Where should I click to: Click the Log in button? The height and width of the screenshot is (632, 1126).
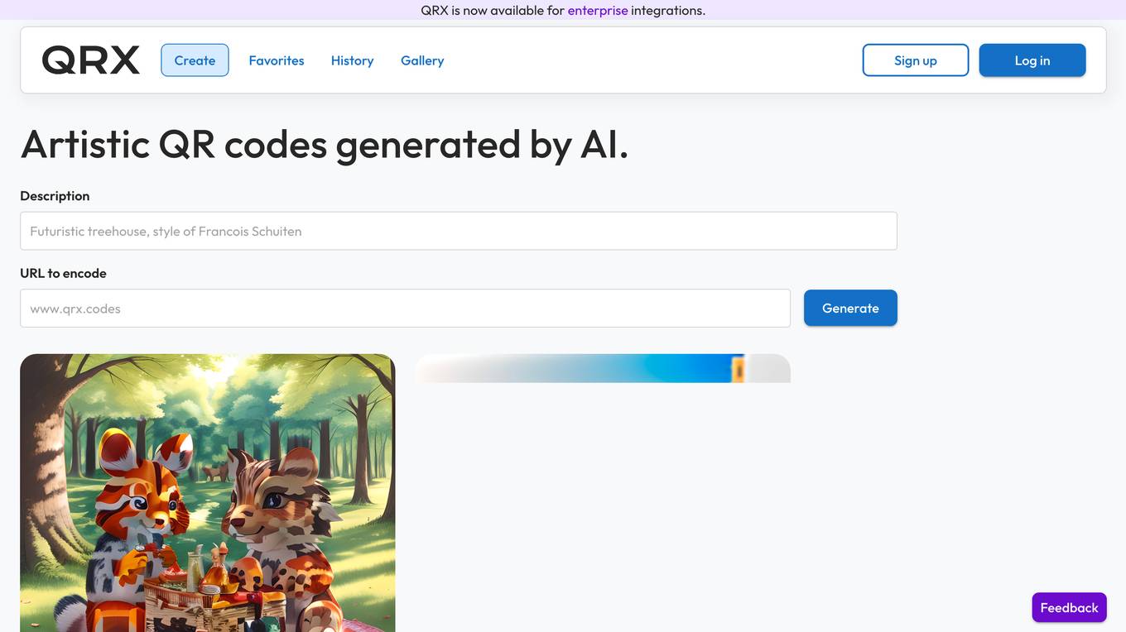[x=1032, y=60]
